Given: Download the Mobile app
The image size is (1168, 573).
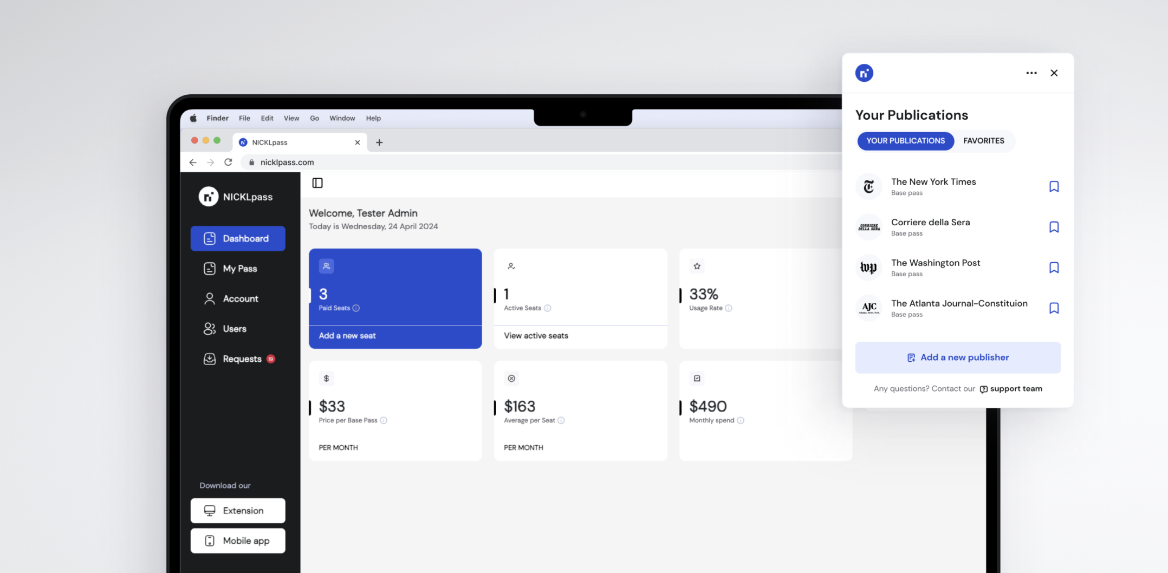Looking at the screenshot, I should point(238,541).
